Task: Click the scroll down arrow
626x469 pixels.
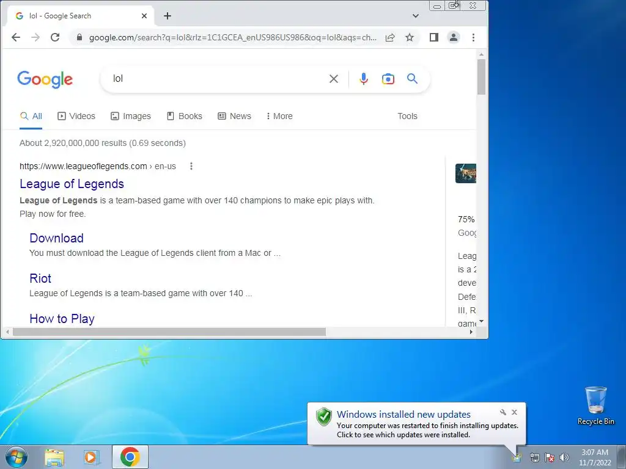Action: pos(481,321)
